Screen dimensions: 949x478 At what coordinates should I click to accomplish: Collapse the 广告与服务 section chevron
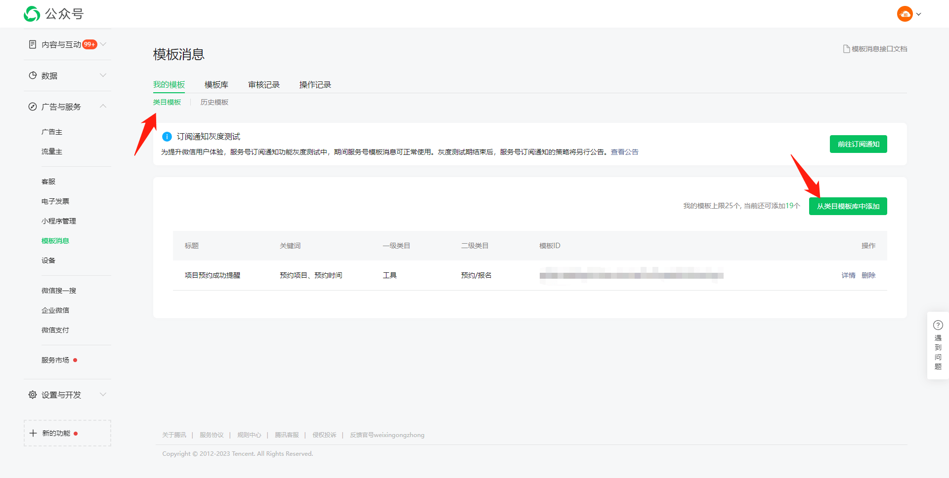(103, 107)
